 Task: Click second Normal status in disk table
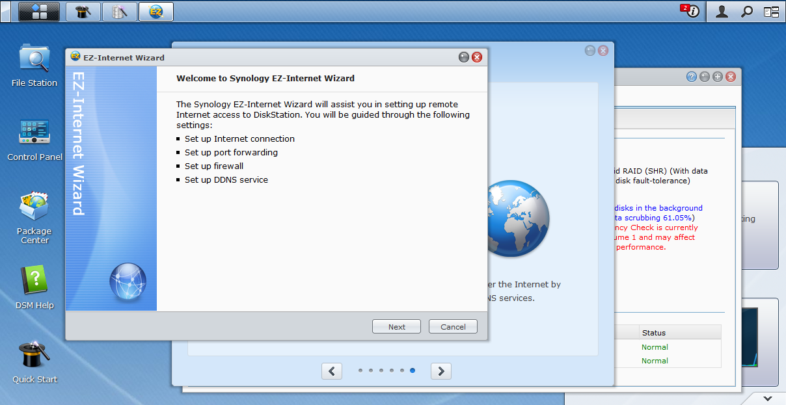[655, 361]
